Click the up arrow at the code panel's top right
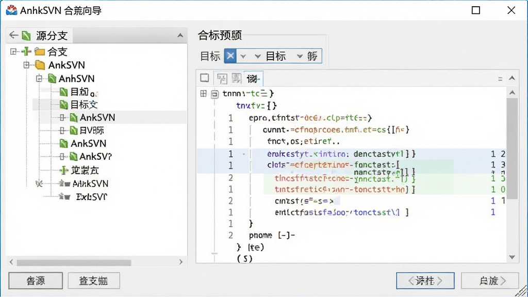528x297 pixels. pyautogui.click(x=512, y=78)
